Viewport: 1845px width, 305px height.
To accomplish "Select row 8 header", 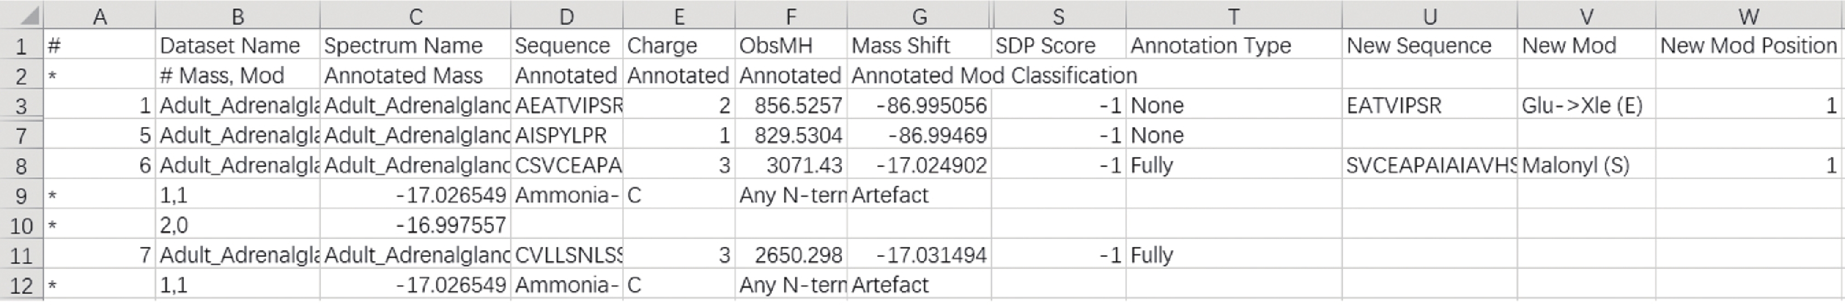I will pos(21,165).
